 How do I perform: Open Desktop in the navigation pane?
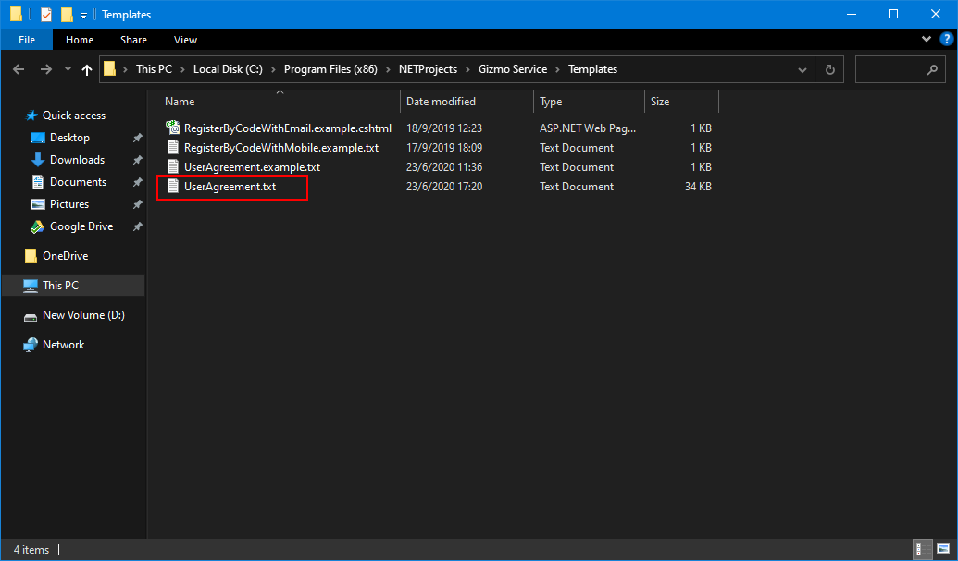pyautogui.click(x=69, y=138)
